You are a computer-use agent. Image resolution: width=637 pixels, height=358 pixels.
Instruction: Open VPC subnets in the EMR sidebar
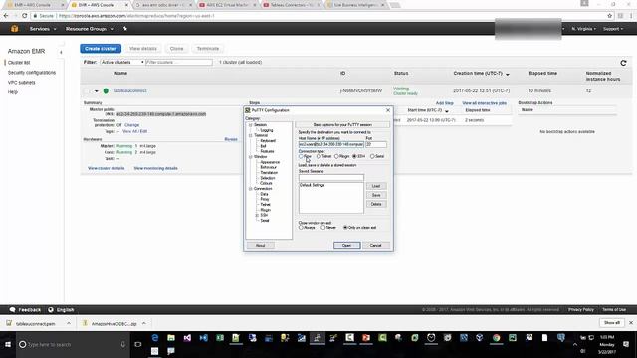[x=22, y=83]
